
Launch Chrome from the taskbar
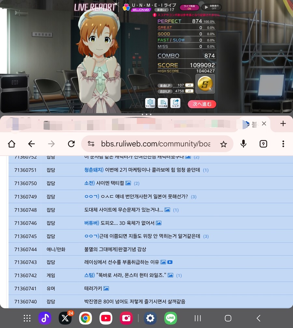85,318
